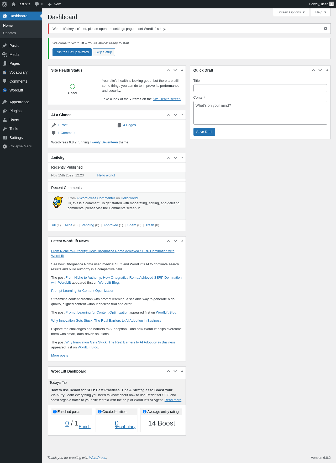The image size is (336, 463).
Task: Click the WordPress logo in admin bar
Action: (x=4, y=4)
